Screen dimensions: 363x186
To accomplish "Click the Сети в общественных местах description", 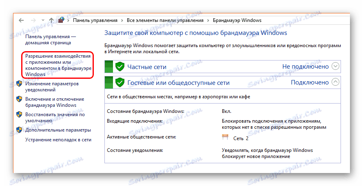I will coord(179,97).
